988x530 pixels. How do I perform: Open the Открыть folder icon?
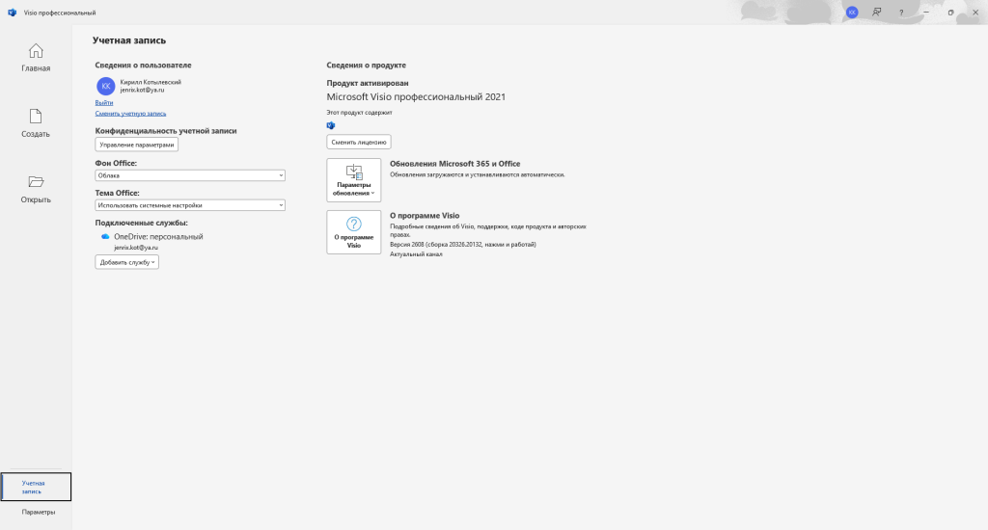(36, 182)
